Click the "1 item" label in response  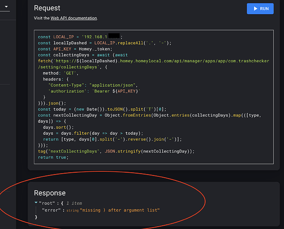click(74, 203)
